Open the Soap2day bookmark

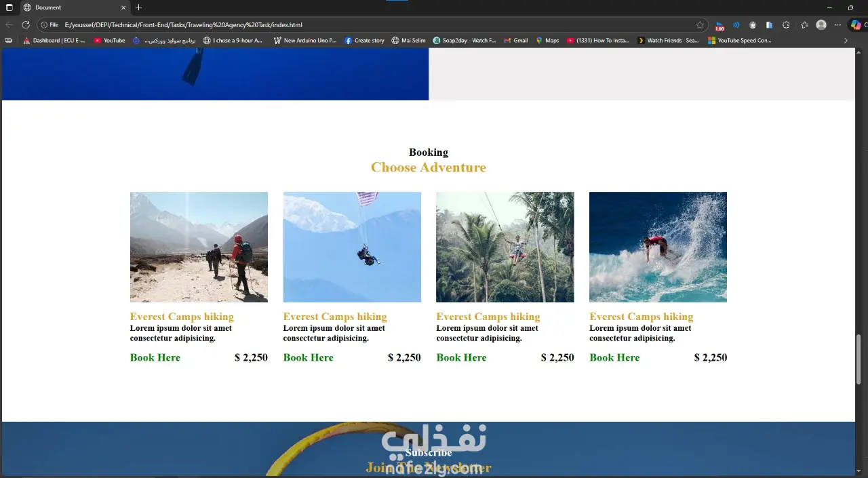465,41
